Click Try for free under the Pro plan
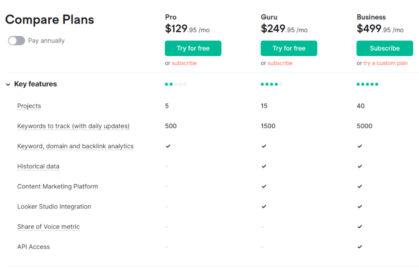419x269 pixels. (x=193, y=48)
